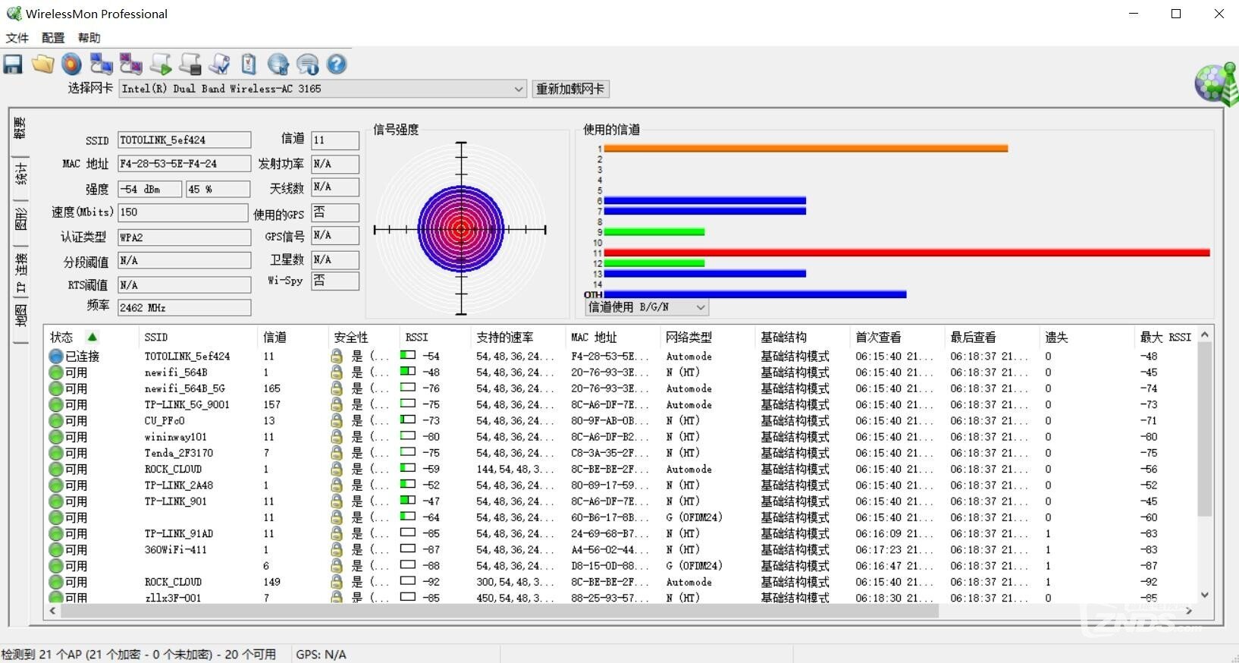
Task: Click the lock icon in 360WiFi-411 row
Action: [x=337, y=549]
